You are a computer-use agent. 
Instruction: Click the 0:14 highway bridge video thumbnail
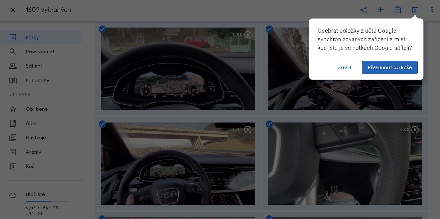[x=178, y=164]
